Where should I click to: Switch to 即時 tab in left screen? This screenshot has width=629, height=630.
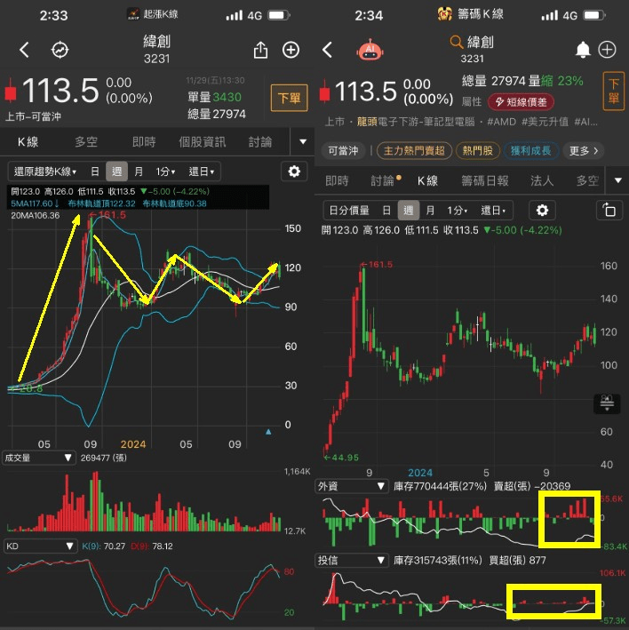coord(144,142)
